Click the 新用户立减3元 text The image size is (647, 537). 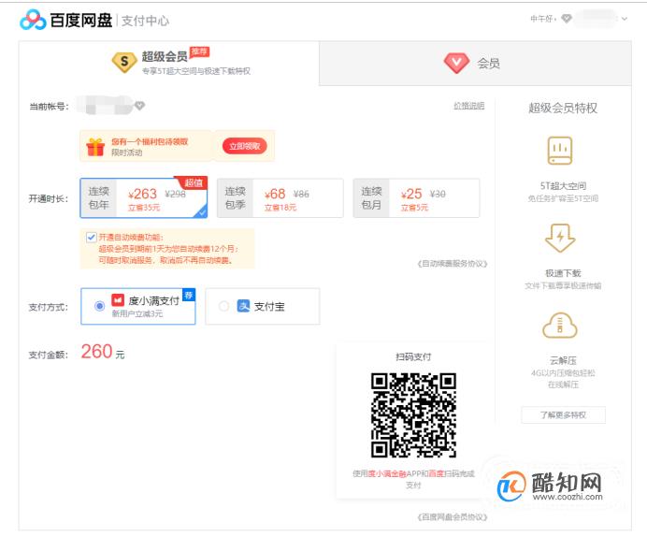pos(137,313)
